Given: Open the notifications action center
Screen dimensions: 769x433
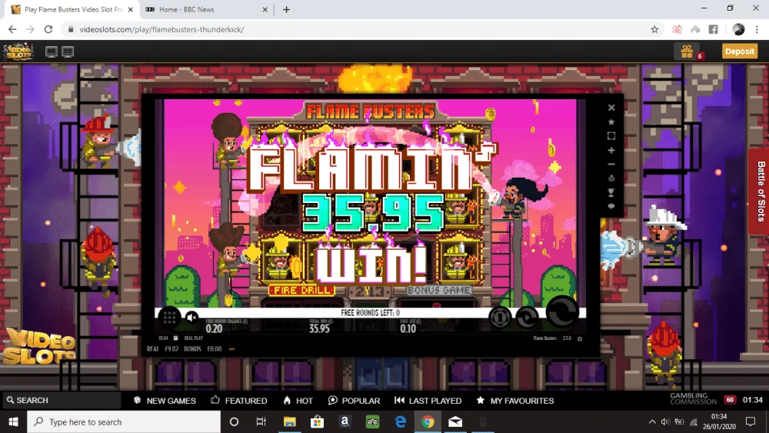Looking at the screenshot, I should pyautogui.click(x=751, y=421).
